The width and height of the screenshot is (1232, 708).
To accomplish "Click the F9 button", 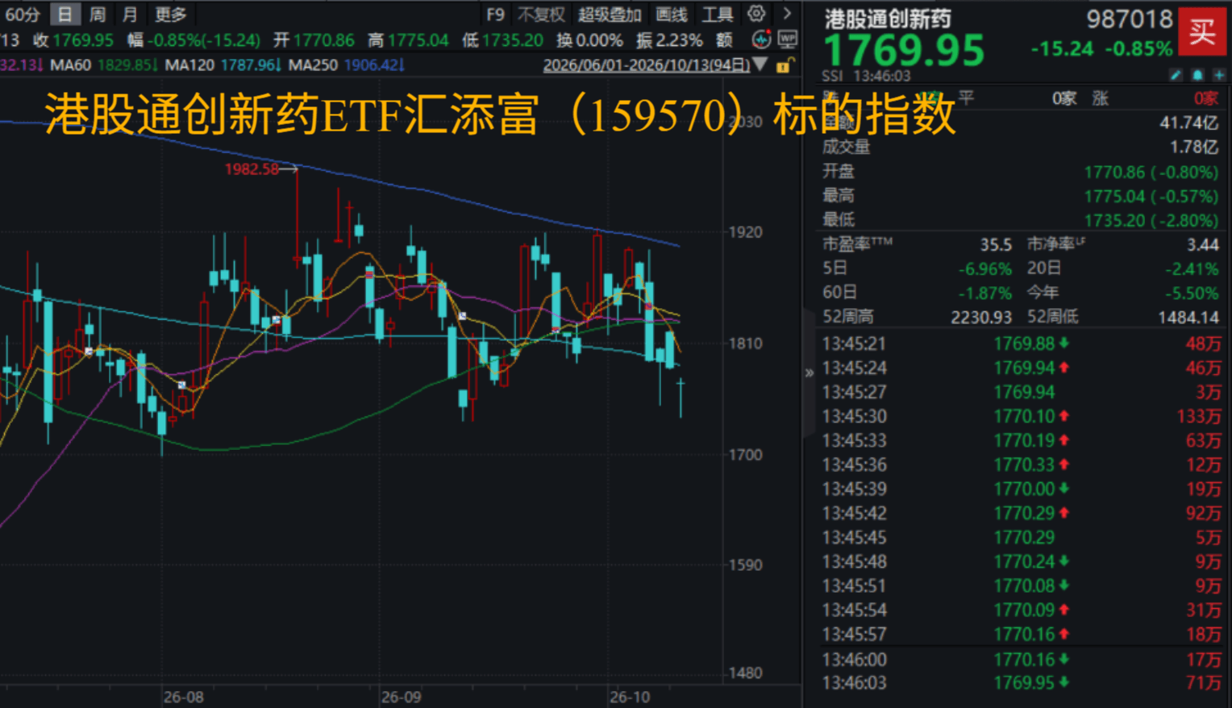I will (495, 15).
